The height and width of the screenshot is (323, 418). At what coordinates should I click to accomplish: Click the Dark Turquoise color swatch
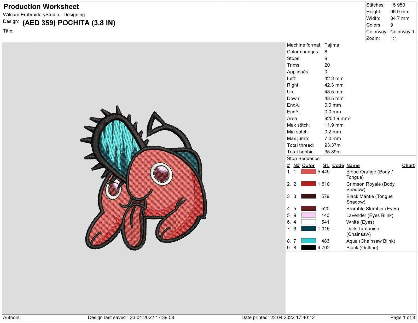(308, 229)
